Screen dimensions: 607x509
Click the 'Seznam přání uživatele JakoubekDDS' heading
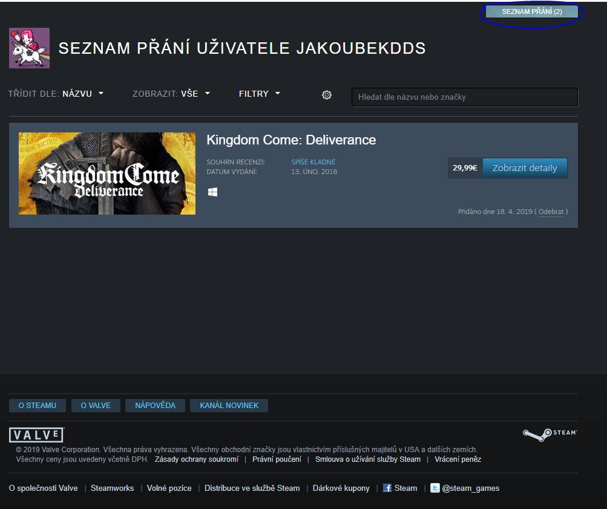[x=242, y=48]
